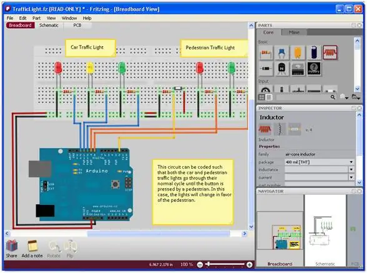The height and width of the screenshot is (273, 367).
Task: Switch to the Schematic view tab
Action: pyautogui.click(x=49, y=26)
